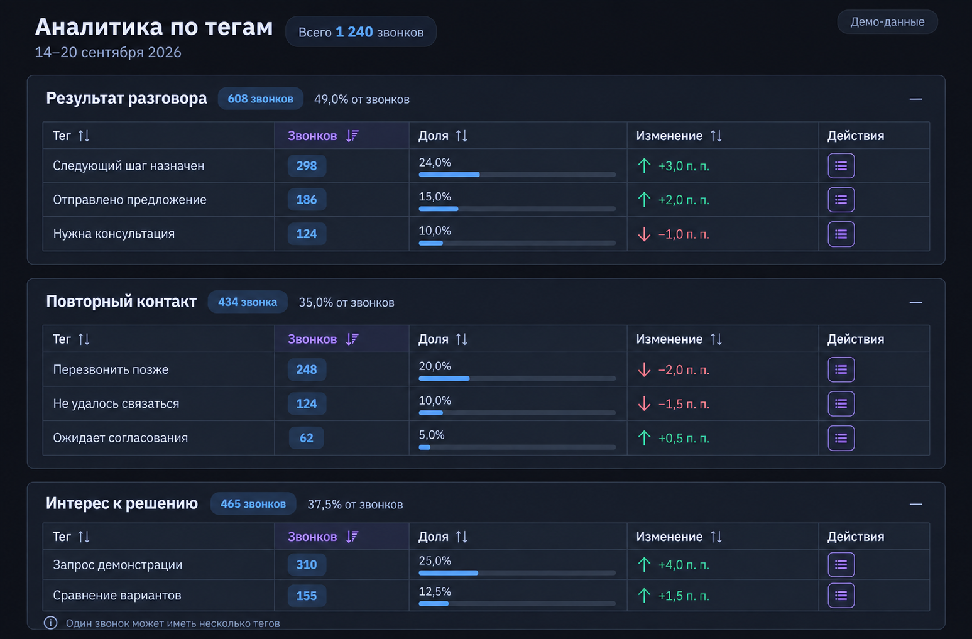The image size is (972, 639).
Task: Click the 298 calls count badge
Action: [x=307, y=166]
